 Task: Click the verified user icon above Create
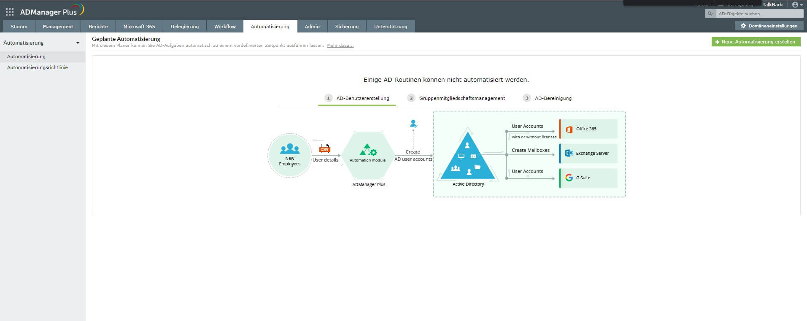coord(413,124)
